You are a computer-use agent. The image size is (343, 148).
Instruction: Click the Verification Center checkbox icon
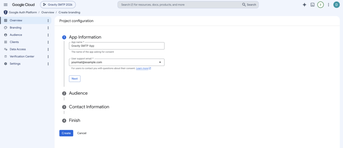coord(6,56)
